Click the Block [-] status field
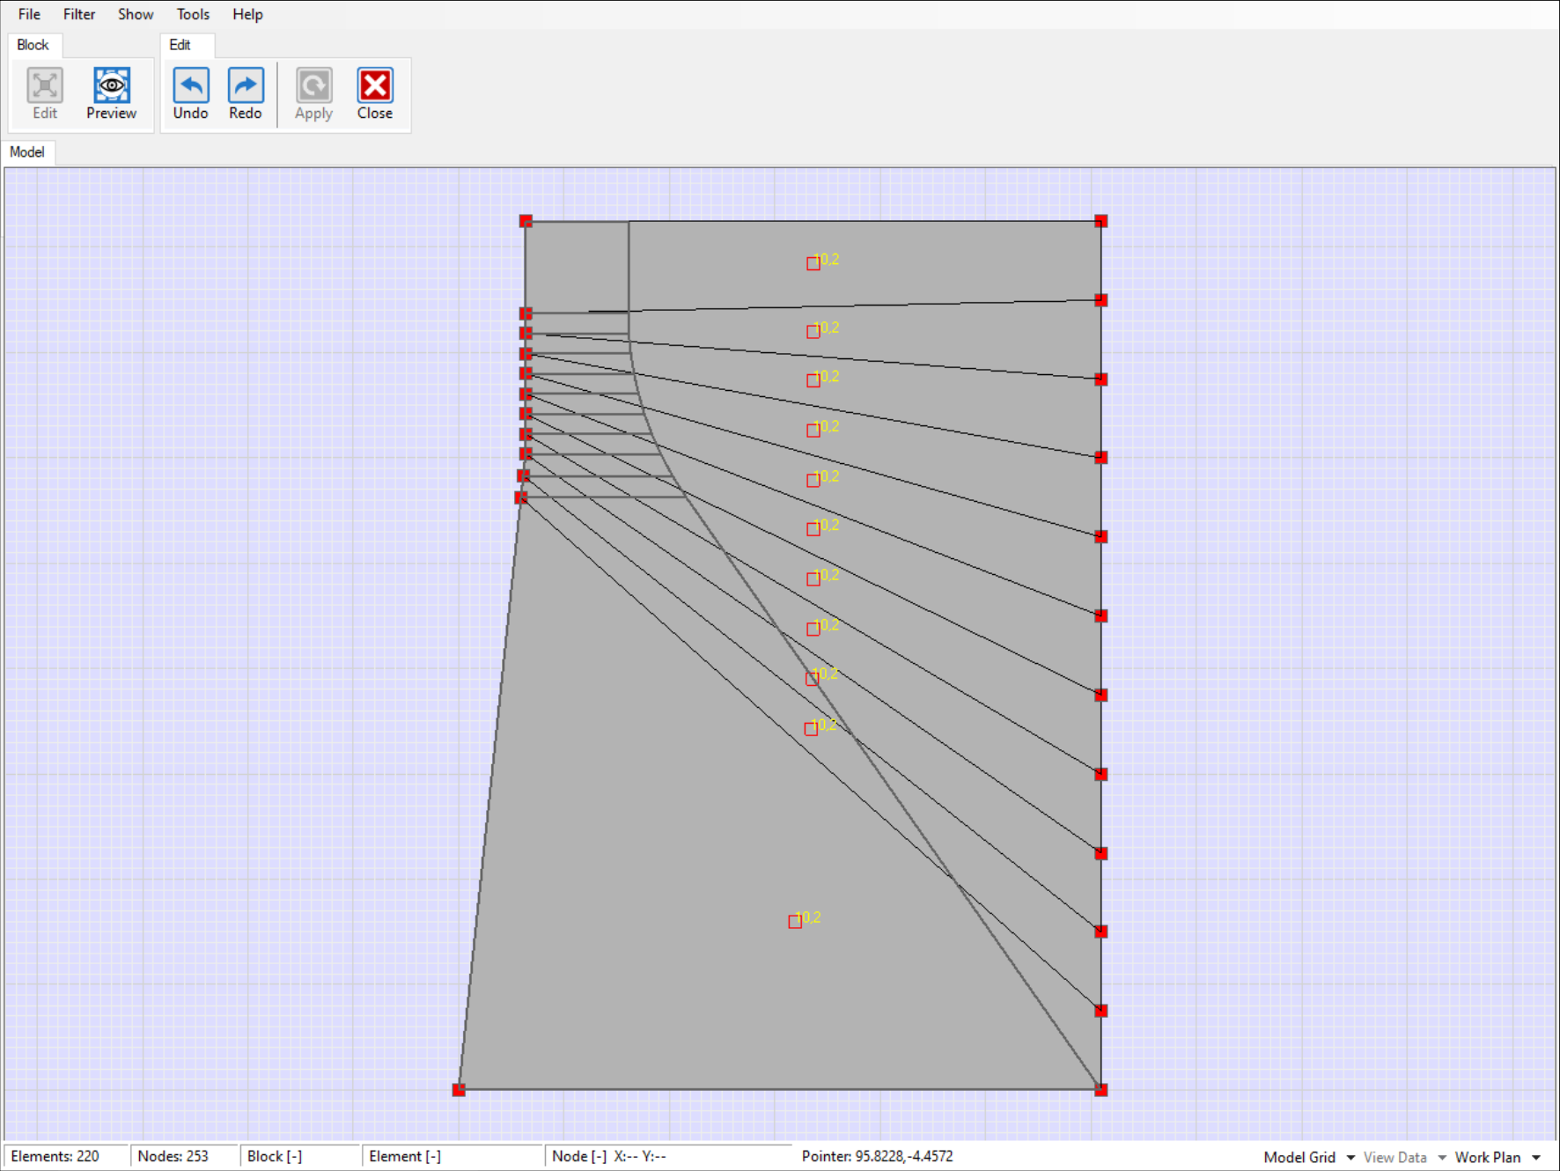 coord(300,1156)
